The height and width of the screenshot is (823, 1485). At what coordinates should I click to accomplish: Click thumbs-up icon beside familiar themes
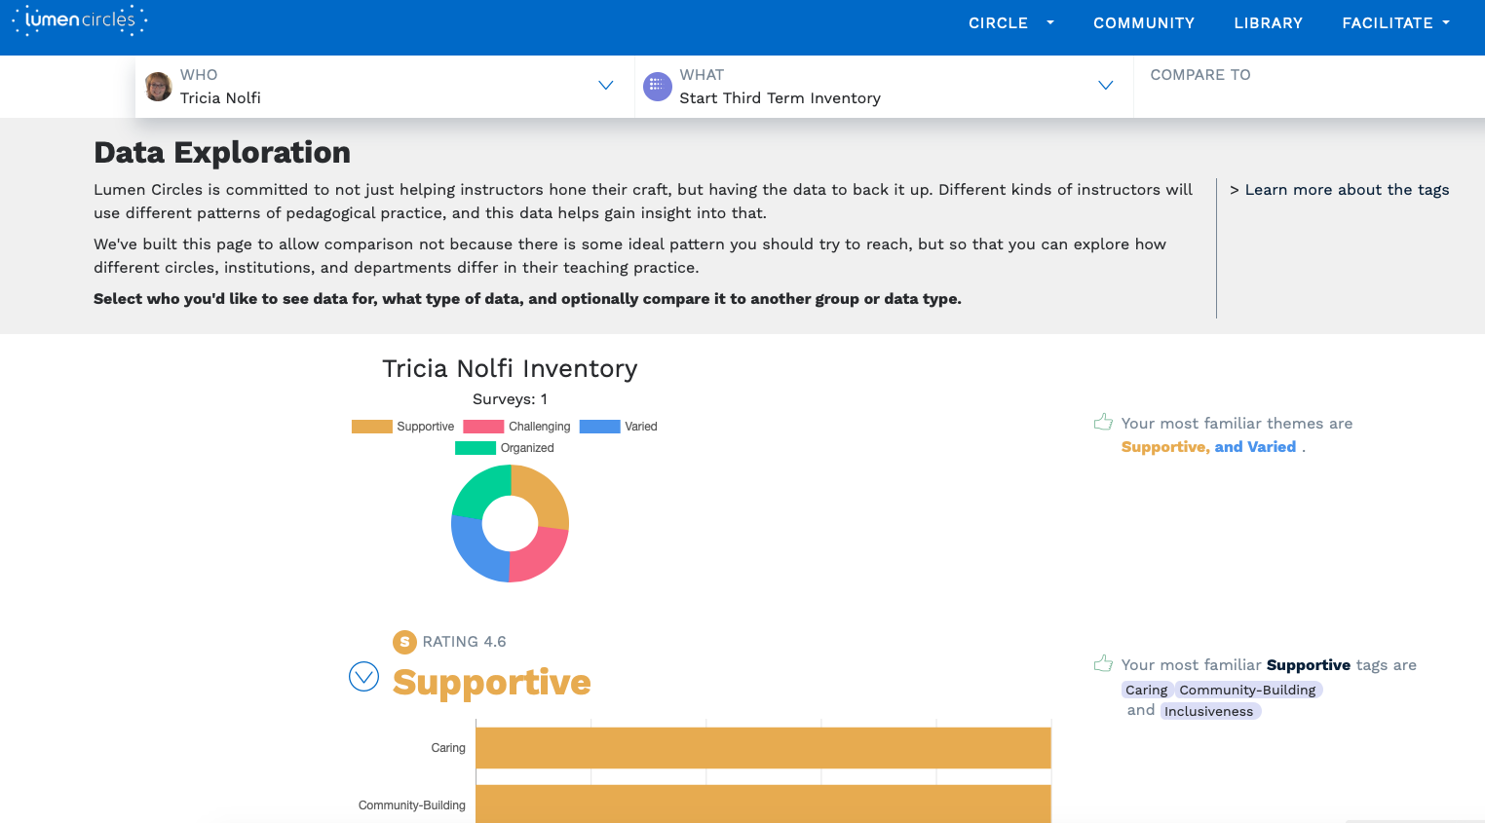(1103, 423)
